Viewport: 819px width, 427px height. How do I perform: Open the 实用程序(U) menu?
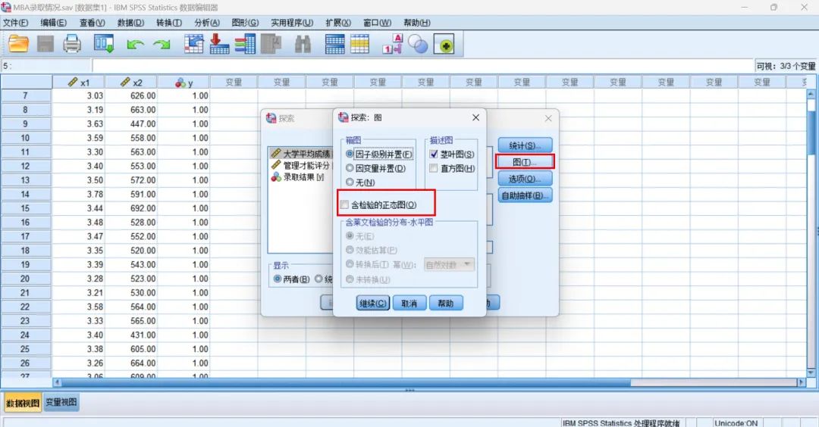(x=292, y=23)
